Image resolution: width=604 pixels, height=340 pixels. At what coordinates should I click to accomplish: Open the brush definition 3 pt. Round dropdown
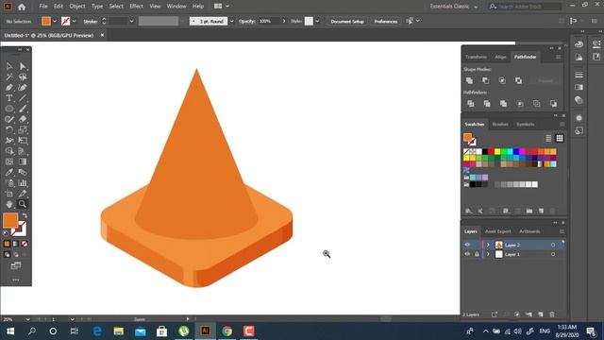[x=231, y=21]
